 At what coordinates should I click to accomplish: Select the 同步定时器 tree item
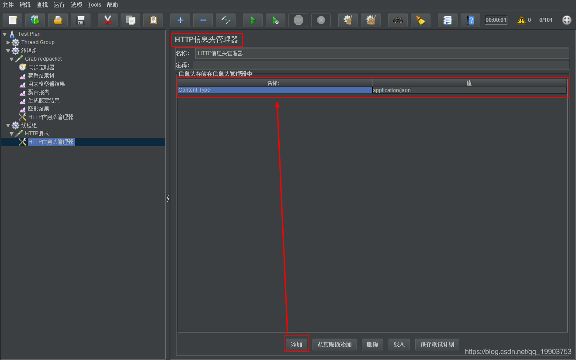(x=41, y=67)
